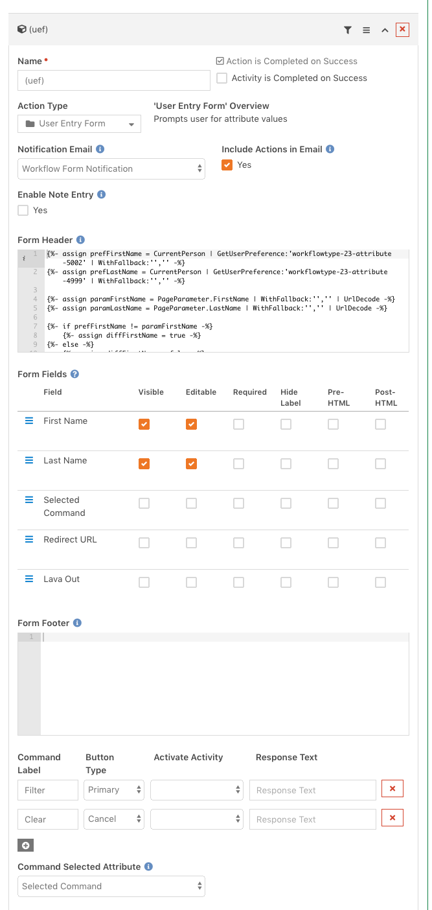Uncheck Editable for Last Name
The image size is (432, 910).
point(191,463)
